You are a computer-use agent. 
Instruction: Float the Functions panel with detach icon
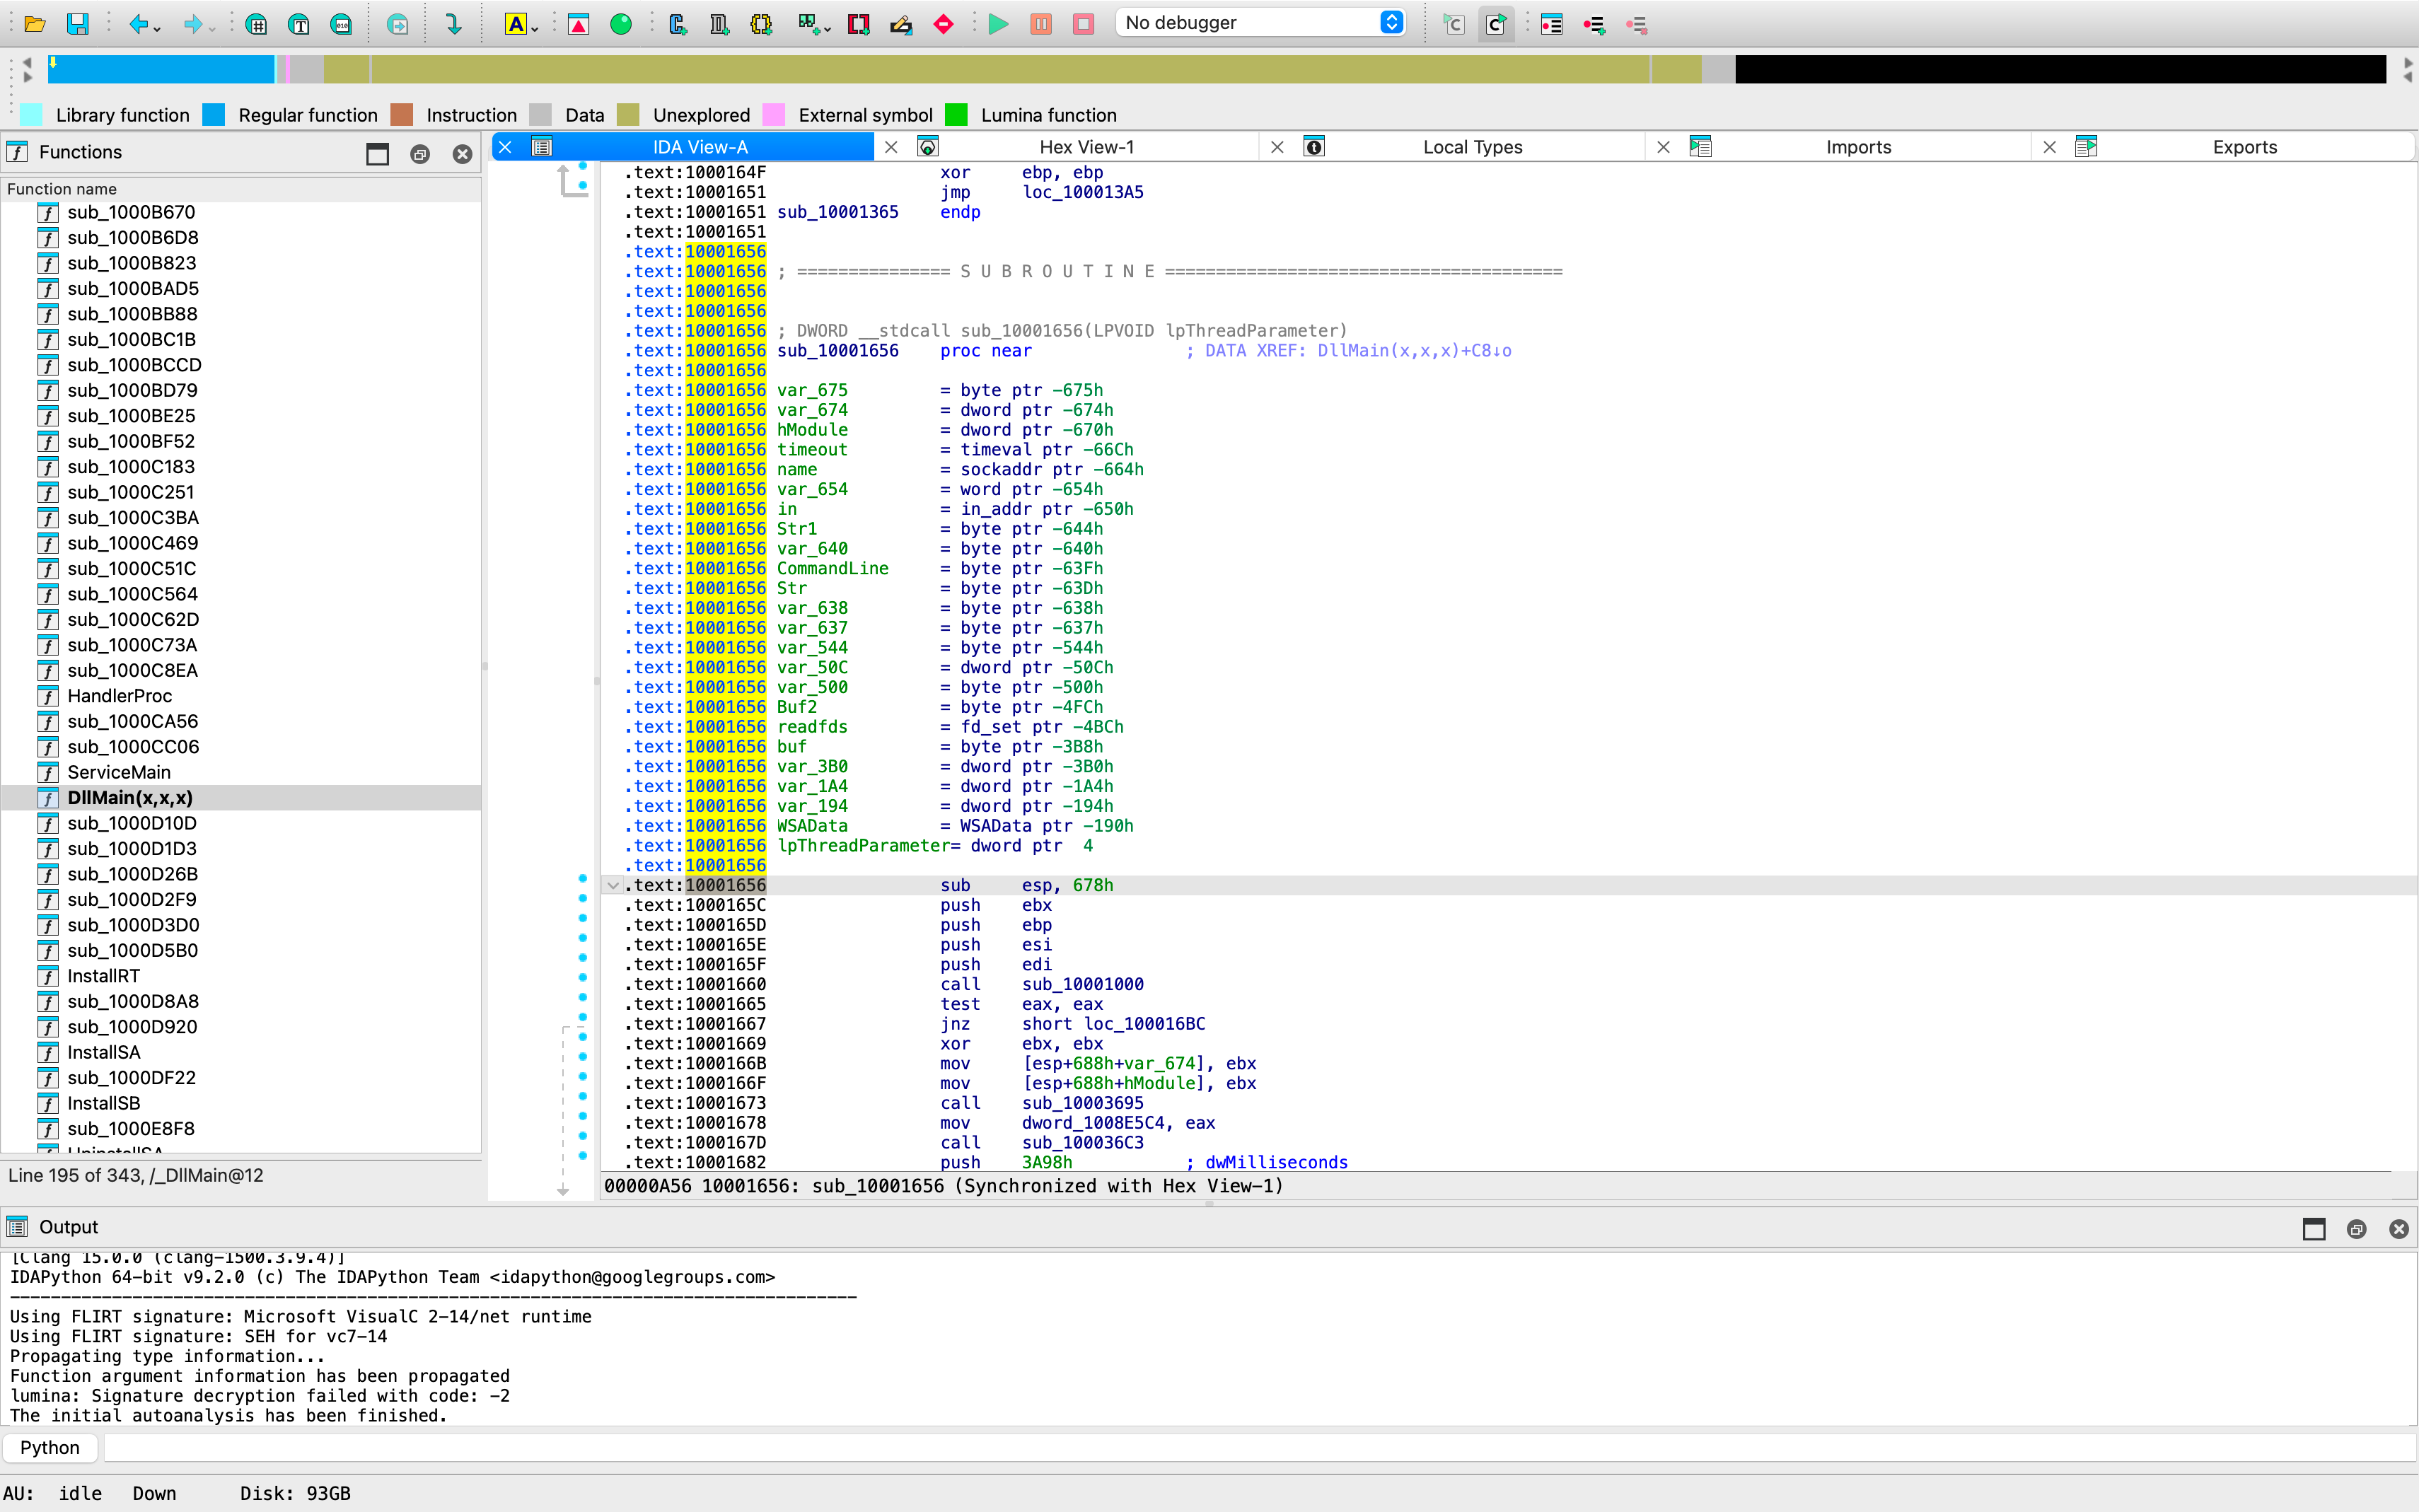pyautogui.click(x=420, y=153)
